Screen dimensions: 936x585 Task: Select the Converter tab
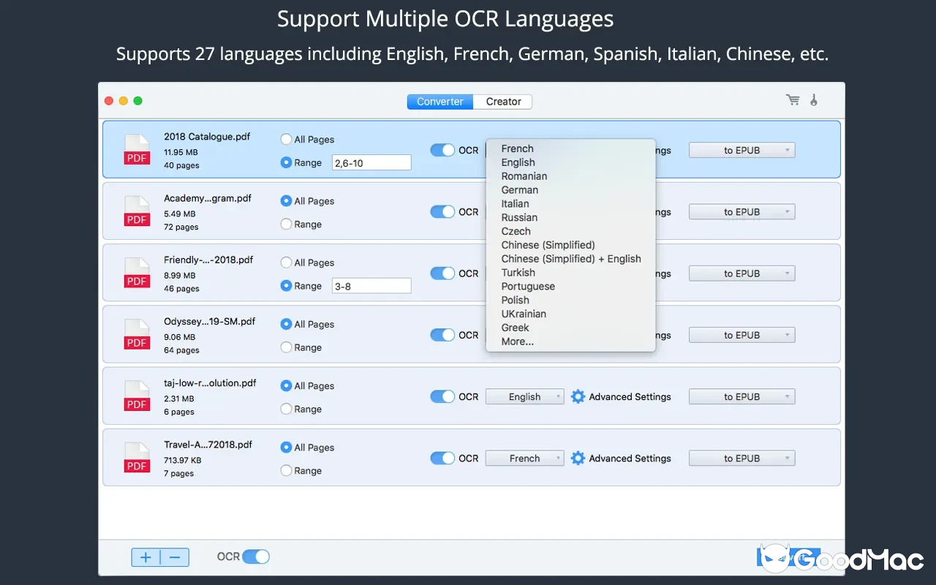[x=439, y=102]
